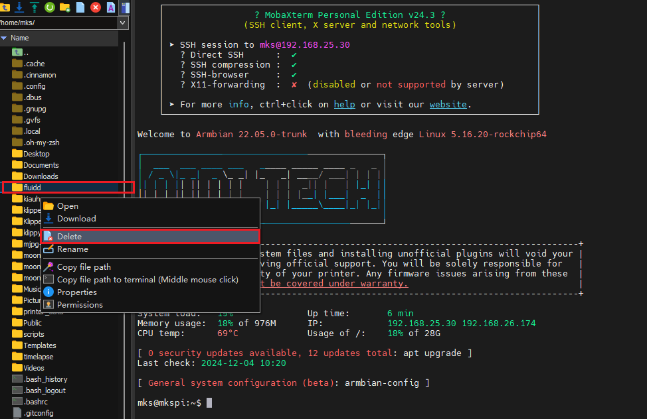The height and width of the screenshot is (419, 647).
Task: Open Properties from the context menu
Action: click(76, 292)
